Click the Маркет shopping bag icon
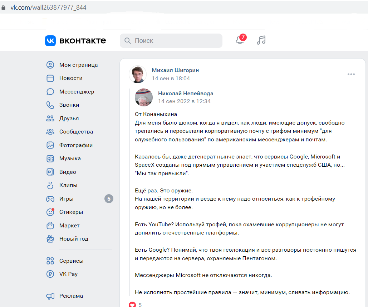The height and width of the screenshot is (307, 368). (x=50, y=226)
